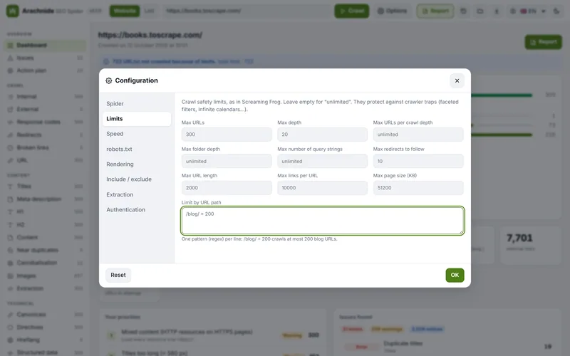The image size is (570, 356).
Task: Click the Max URLs per crawl depth field
Action: coord(418,135)
